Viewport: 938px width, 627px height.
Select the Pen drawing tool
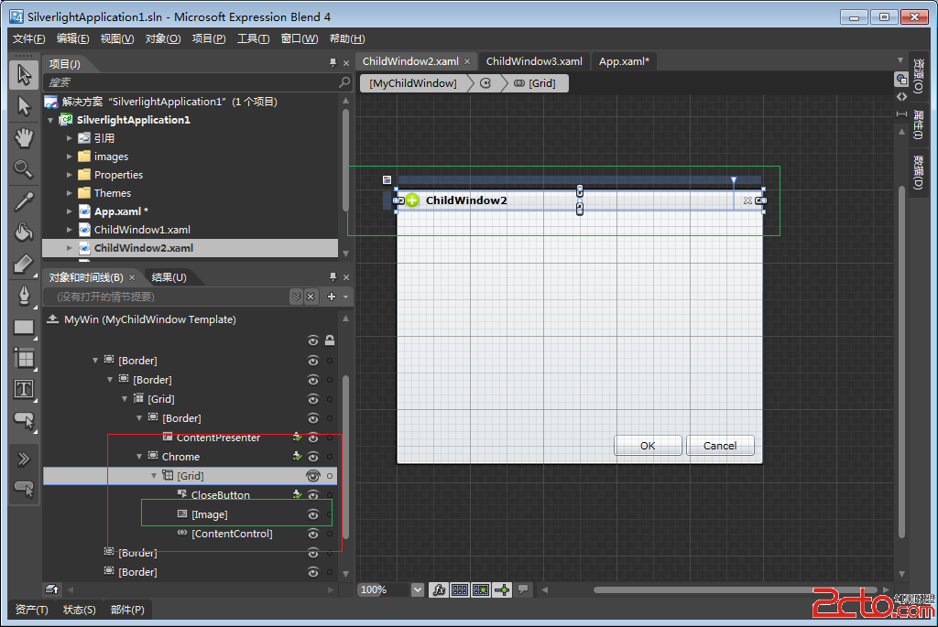pos(24,295)
